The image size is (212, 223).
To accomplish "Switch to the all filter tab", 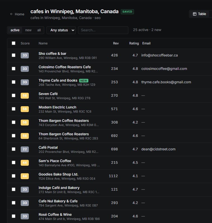I will pyautogui.click(x=39, y=30).
